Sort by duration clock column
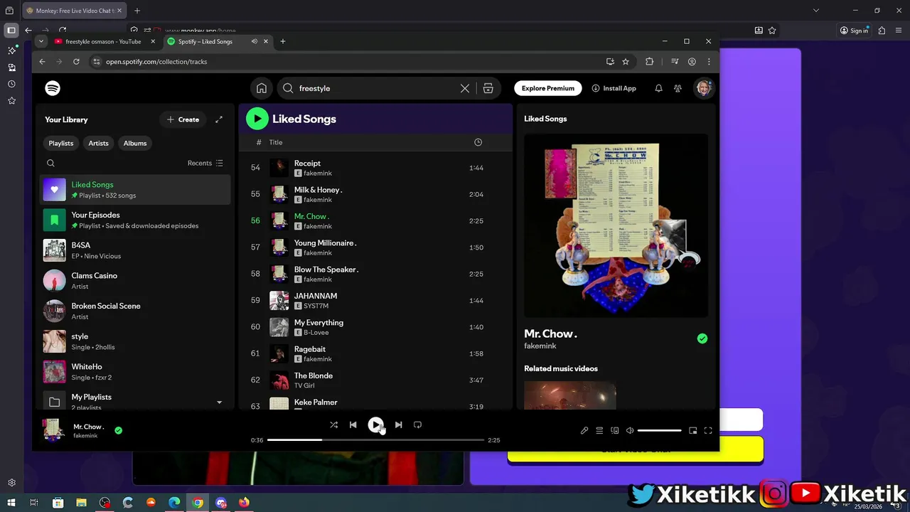The height and width of the screenshot is (512, 910). point(478,142)
